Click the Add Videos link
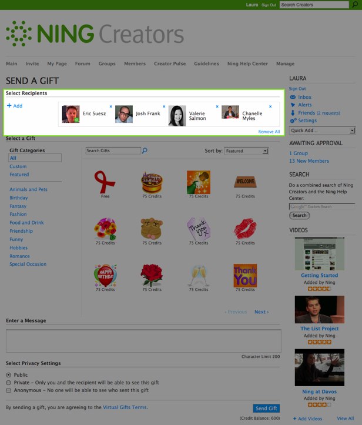 (307, 419)
